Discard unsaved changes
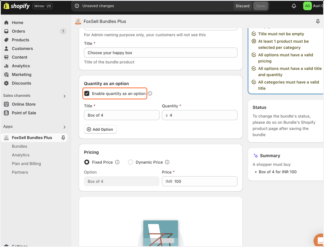The width and height of the screenshot is (324, 247). pyautogui.click(x=242, y=6)
